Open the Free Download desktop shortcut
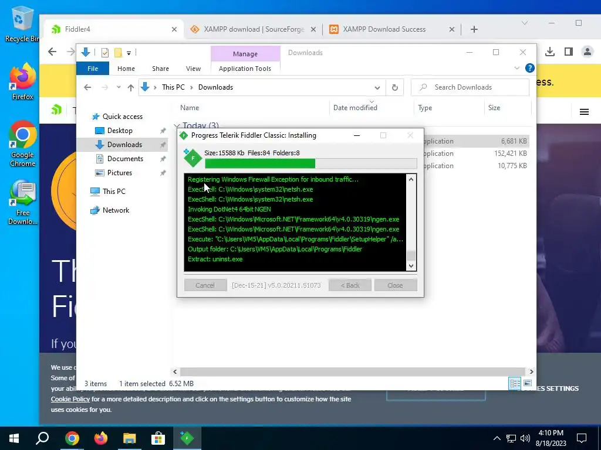This screenshot has height=450, width=601. (23, 202)
